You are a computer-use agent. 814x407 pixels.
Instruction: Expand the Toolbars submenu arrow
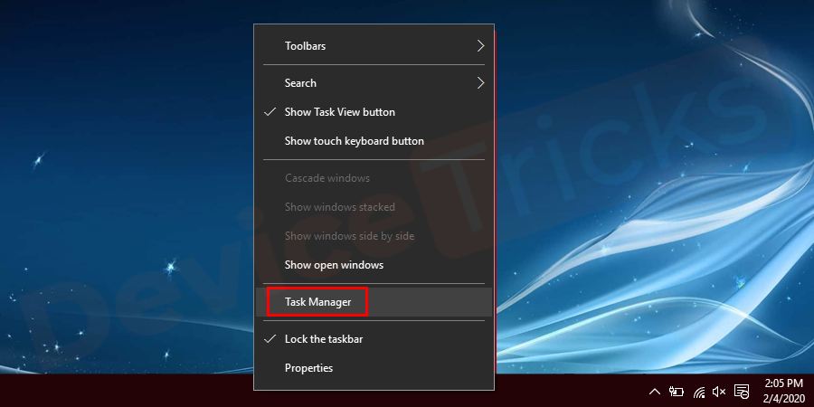(480, 46)
